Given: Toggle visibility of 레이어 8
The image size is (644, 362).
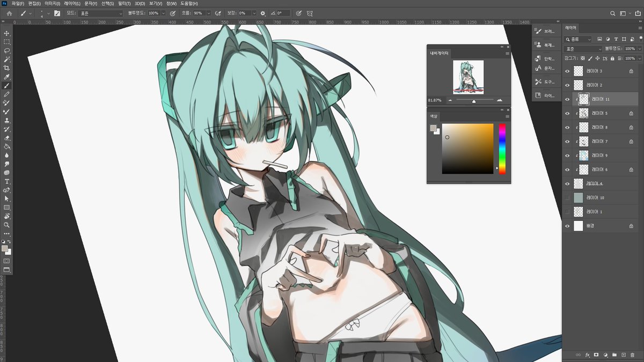Looking at the screenshot, I should pos(567,127).
